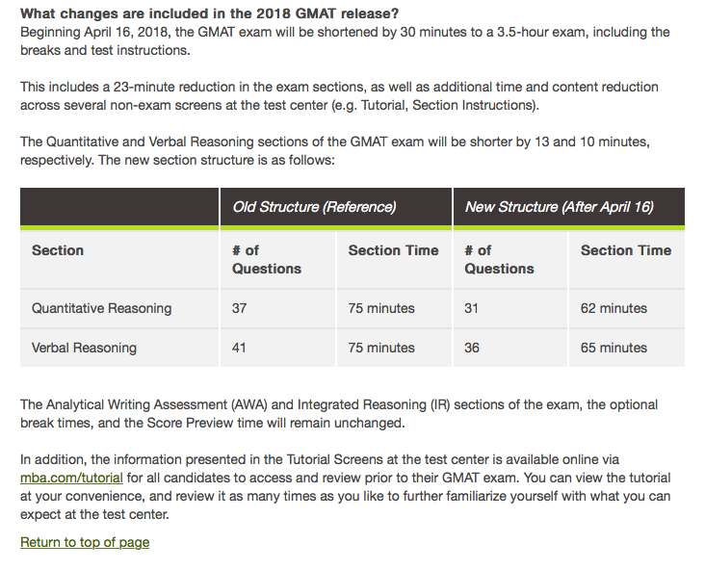Screen dimensions: 705x570
Task: Click the paragraph starting "Beginning April 16, 2018"
Action: [x=345, y=40]
